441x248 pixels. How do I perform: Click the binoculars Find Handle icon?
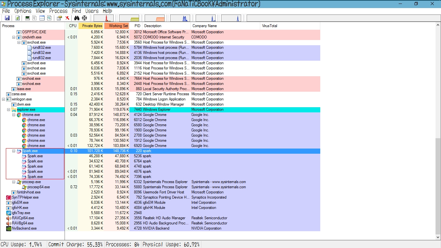77,18
